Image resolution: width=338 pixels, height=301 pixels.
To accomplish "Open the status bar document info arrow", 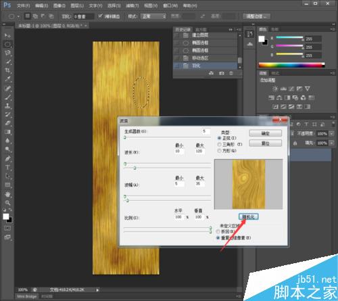I will 97,290.
